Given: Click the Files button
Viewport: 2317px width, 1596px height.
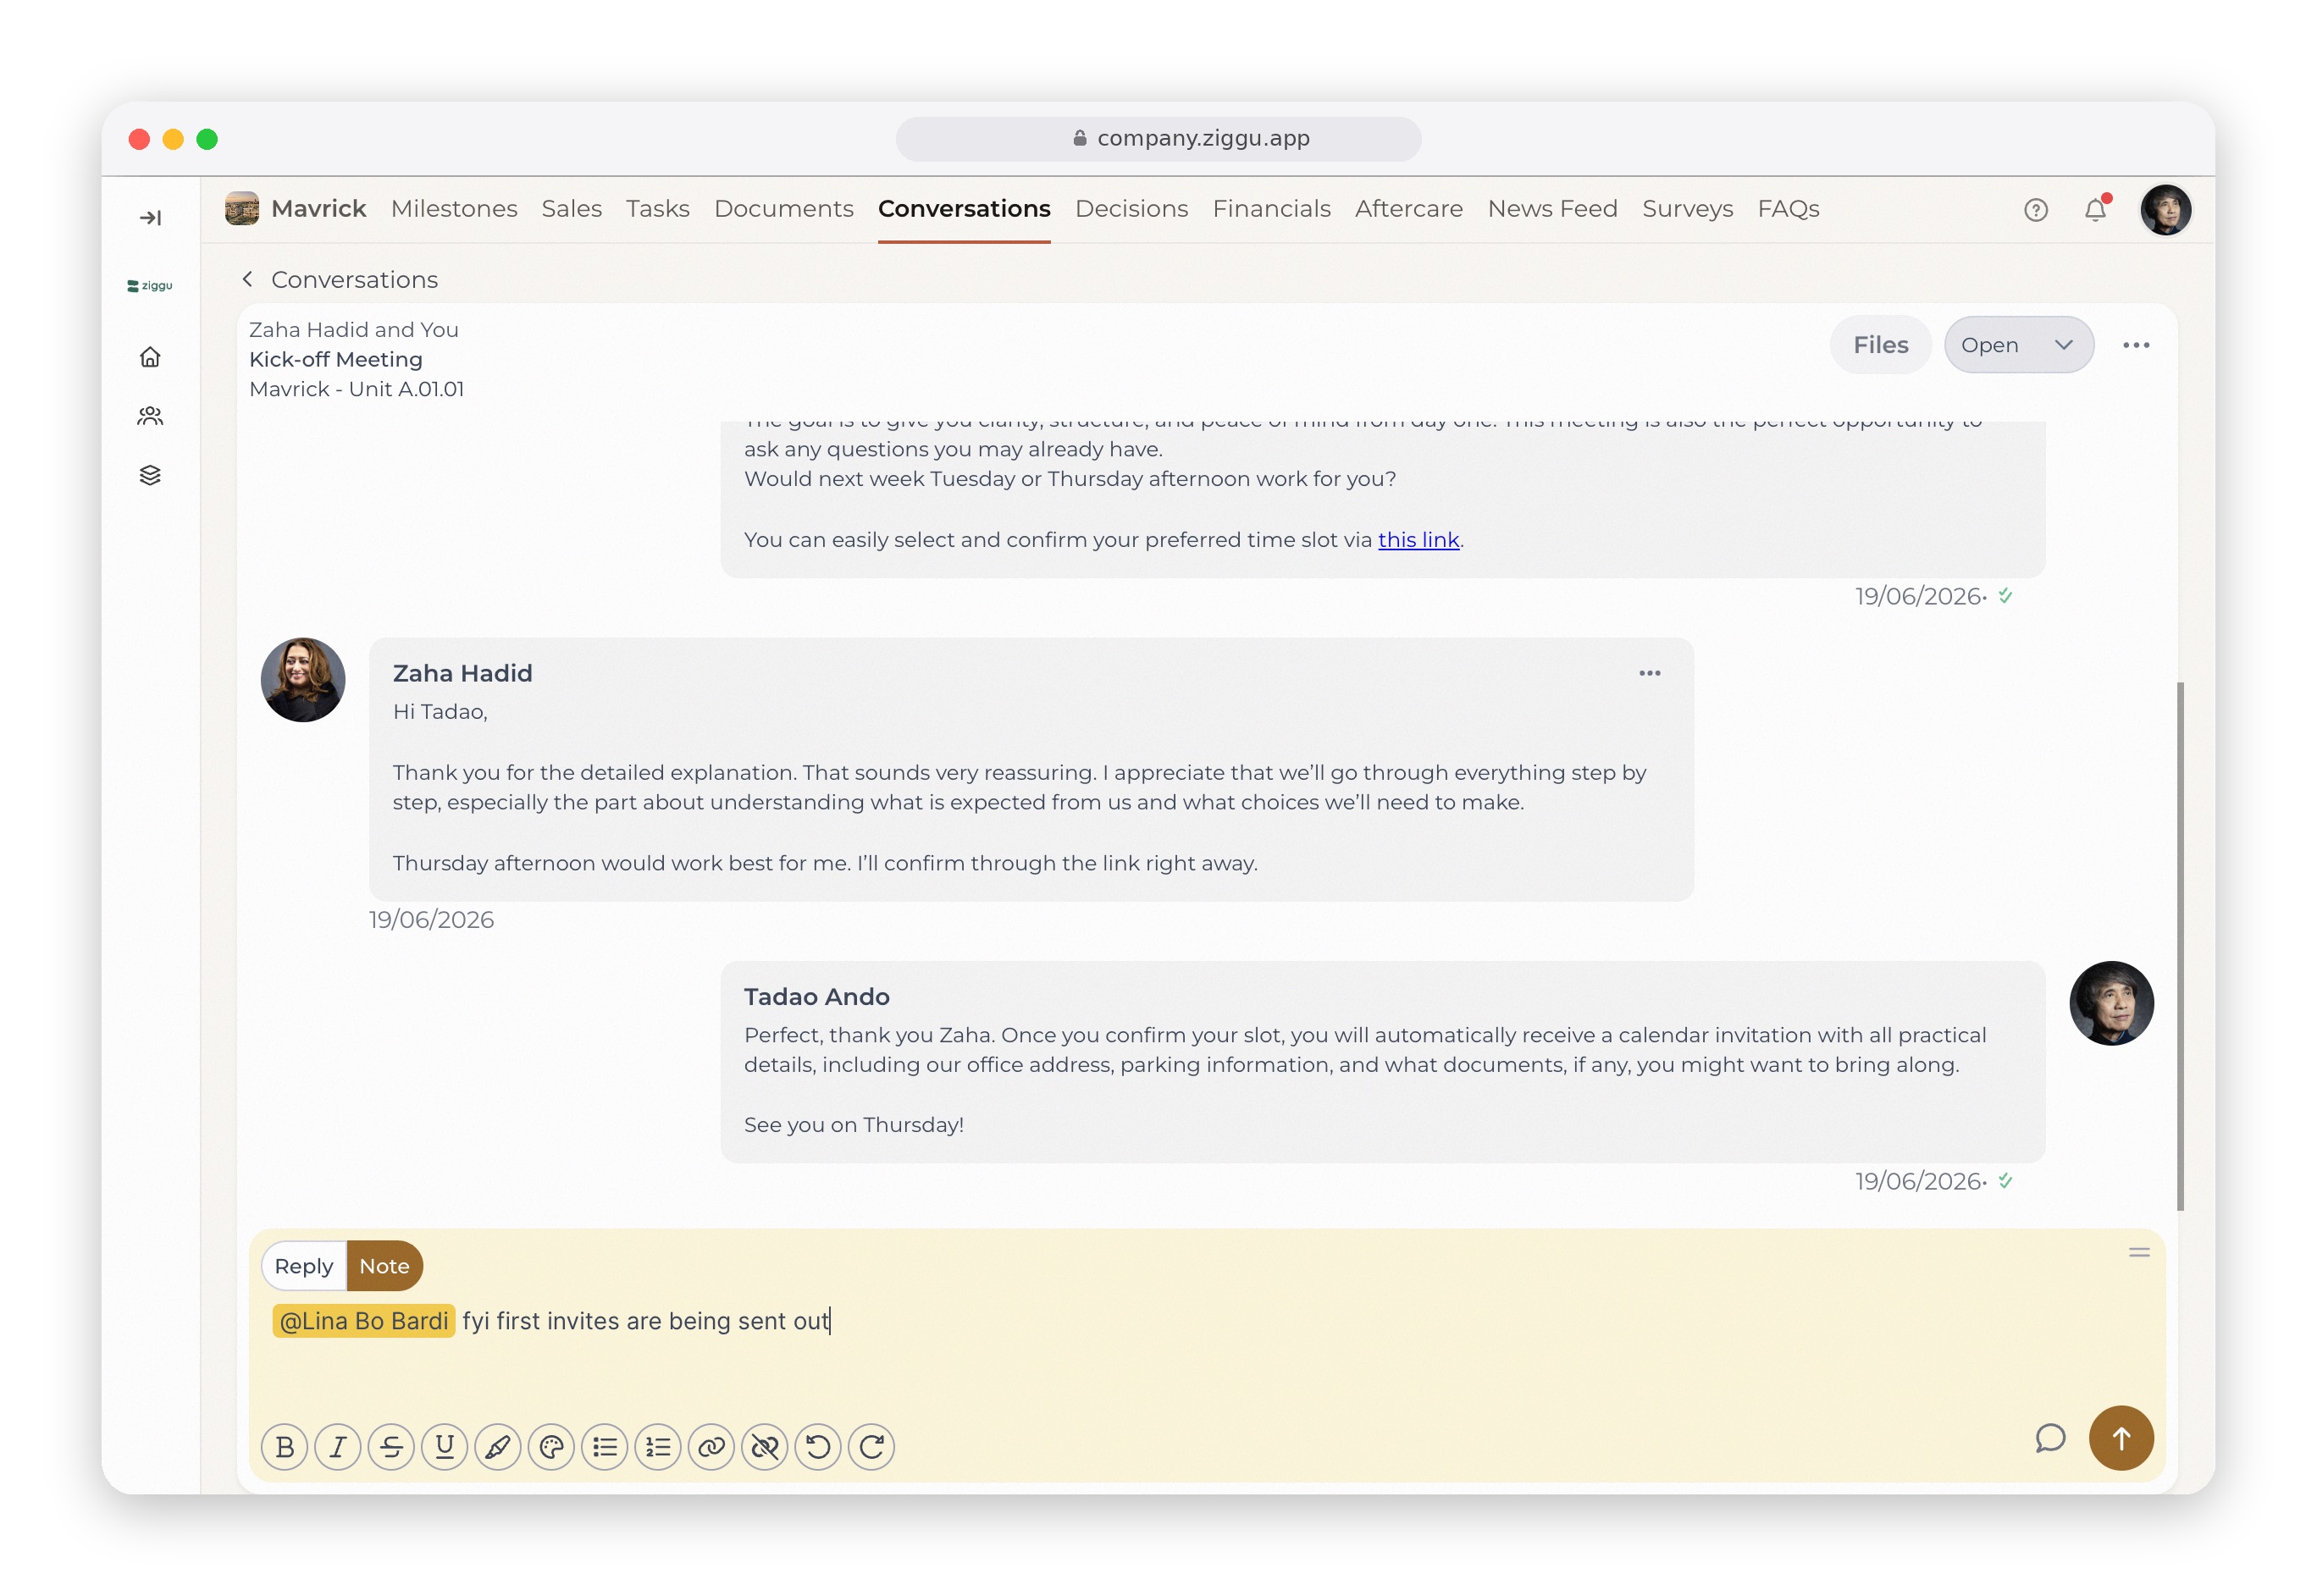Looking at the screenshot, I should pyautogui.click(x=1880, y=345).
